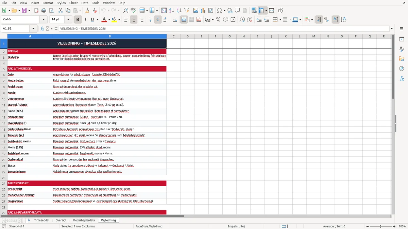Switch to the Oversigt sheet tab
Screen dimensions: 408x229
tap(61, 221)
